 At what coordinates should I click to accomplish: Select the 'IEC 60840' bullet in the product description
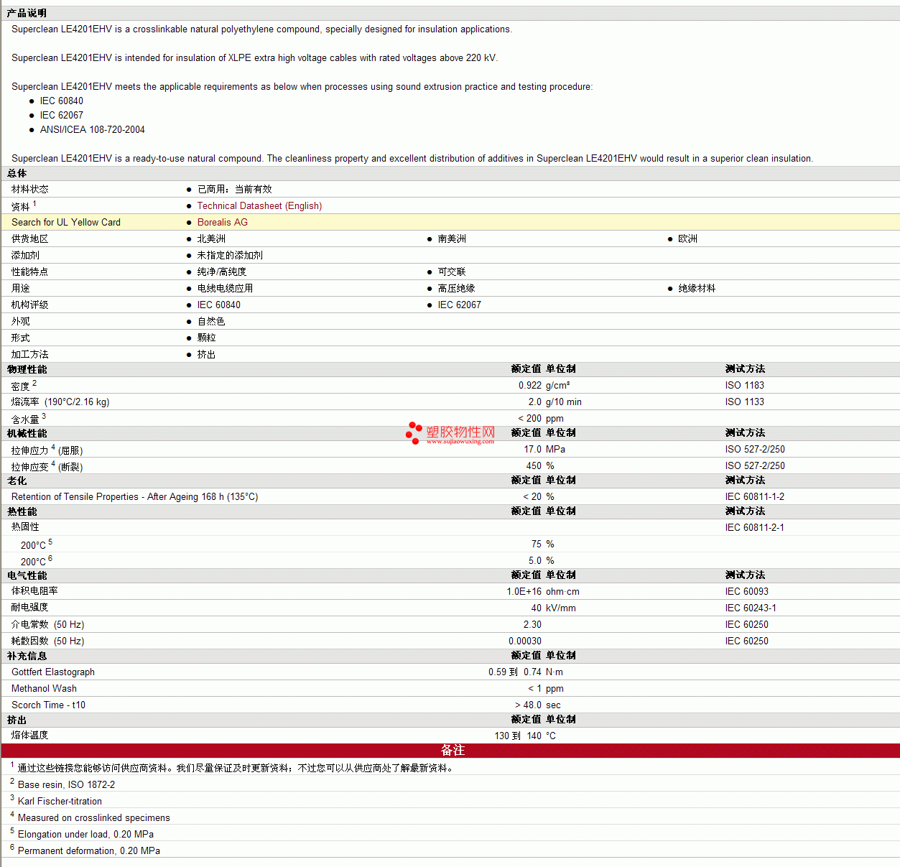[x=62, y=101]
